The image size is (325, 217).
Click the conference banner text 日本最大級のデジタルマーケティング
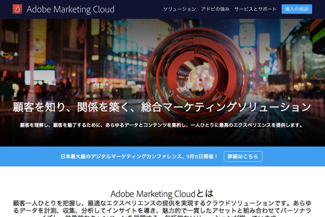click(x=139, y=156)
